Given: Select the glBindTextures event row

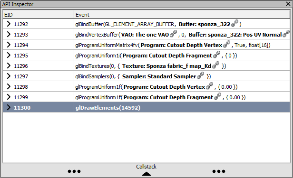Looking at the screenshot, I should [146, 66].
